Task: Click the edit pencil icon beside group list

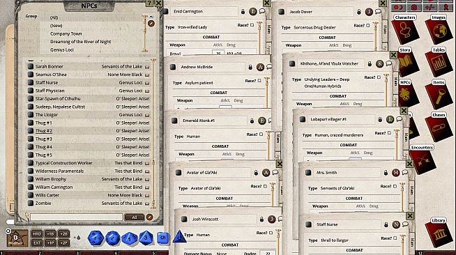Action: [151, 23]
